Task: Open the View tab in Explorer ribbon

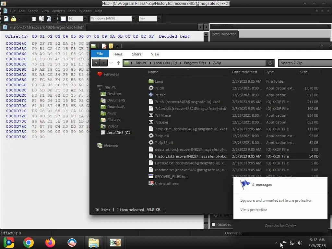Action: 155,54
